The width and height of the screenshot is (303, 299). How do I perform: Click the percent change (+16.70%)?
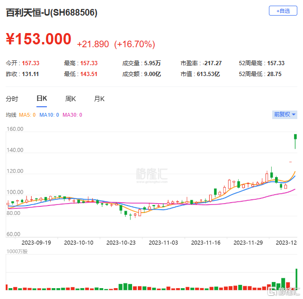click(x=134, y=44)
